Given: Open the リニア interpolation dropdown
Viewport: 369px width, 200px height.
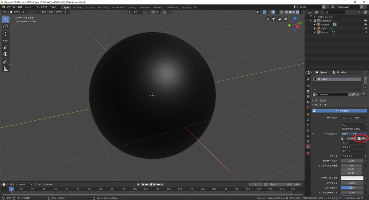Looking at the screenshot, I should click(x=354, y=143).
